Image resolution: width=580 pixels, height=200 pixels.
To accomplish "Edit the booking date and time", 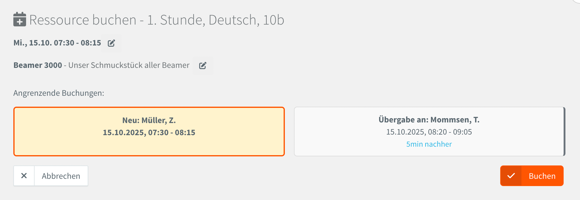I will coord(111,43).
